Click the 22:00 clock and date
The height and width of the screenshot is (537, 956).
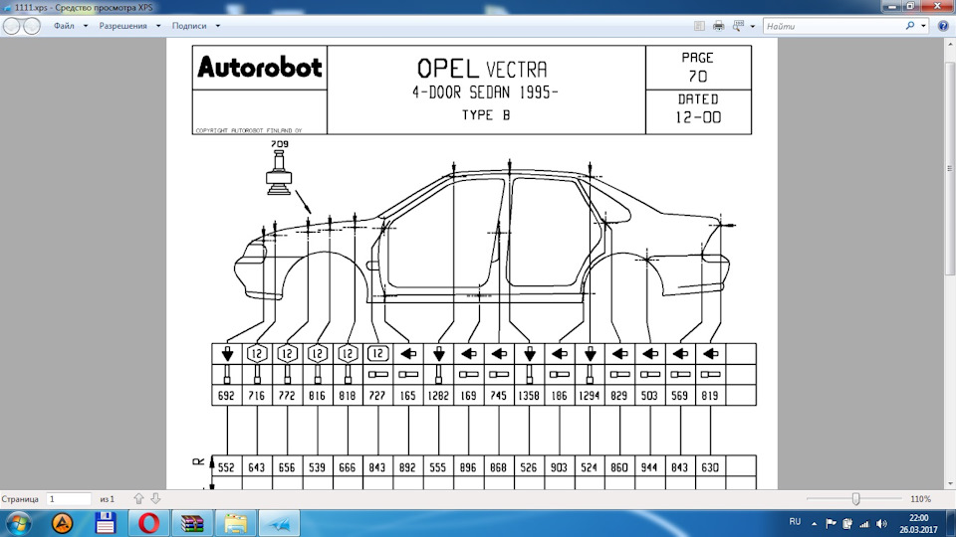click(918, 524)
